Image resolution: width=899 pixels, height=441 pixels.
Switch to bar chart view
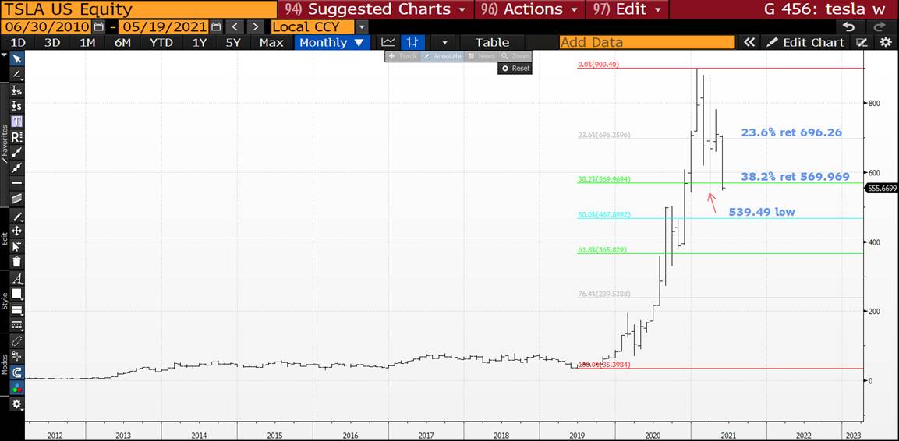412,42
